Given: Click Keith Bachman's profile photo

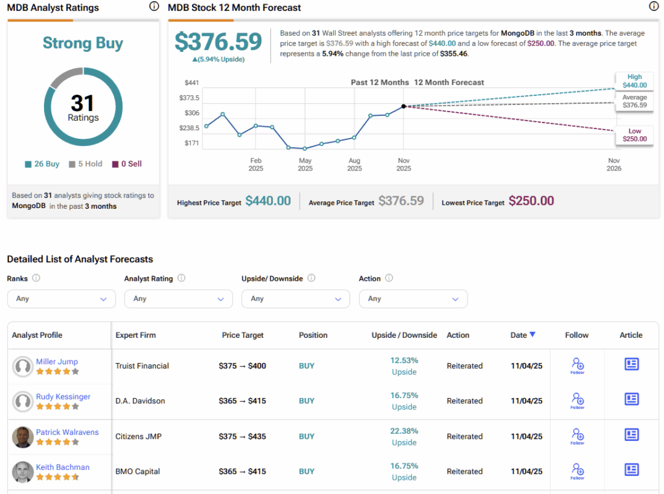Looking at the screenshot, I should (23, 472).
